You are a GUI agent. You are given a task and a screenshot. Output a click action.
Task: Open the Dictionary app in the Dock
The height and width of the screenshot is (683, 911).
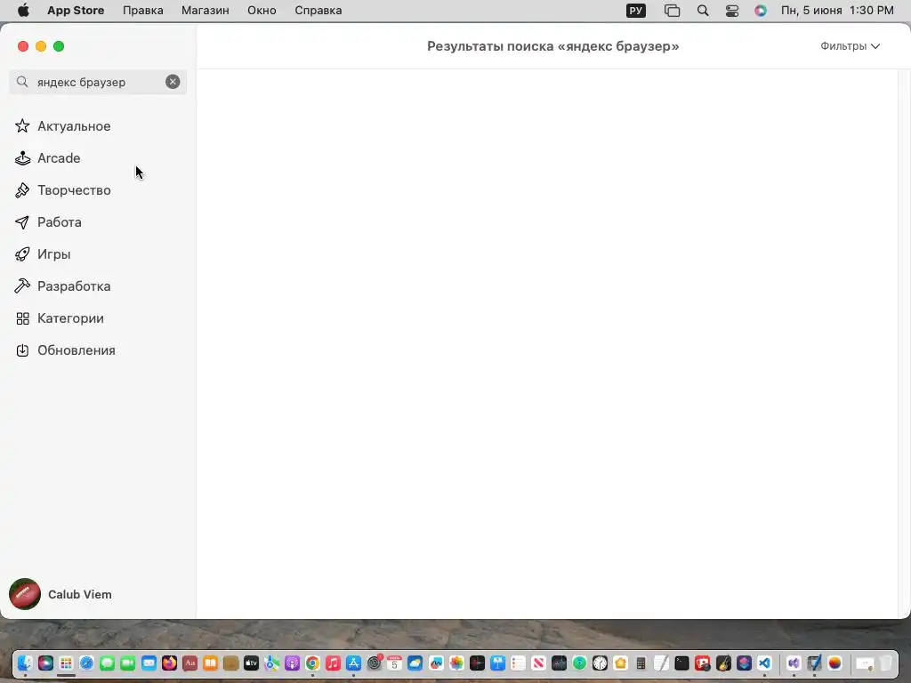click(190, 663)
